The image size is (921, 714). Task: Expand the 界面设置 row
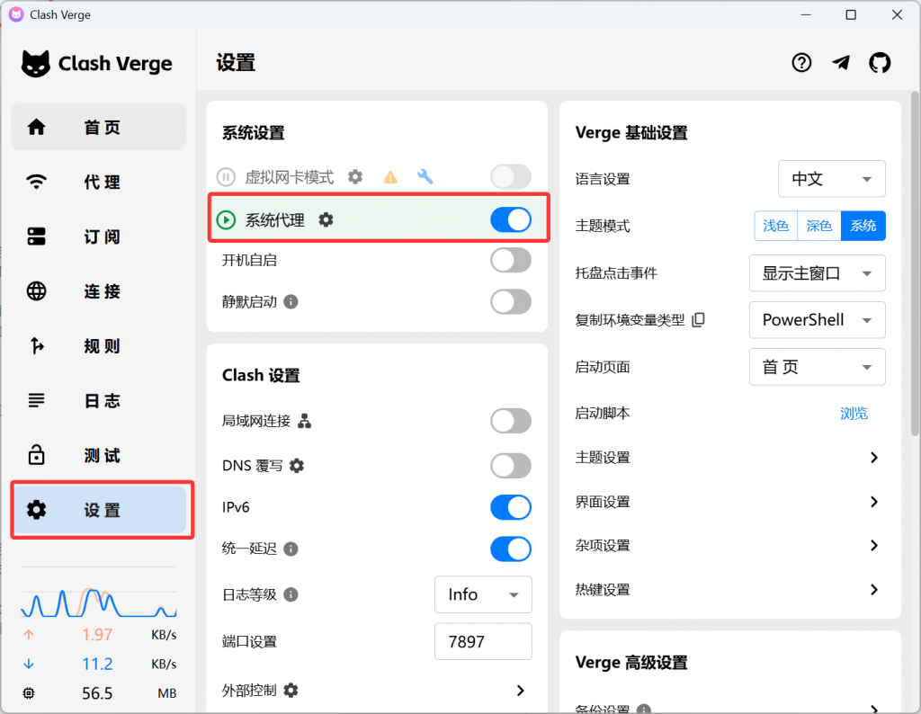730,502
